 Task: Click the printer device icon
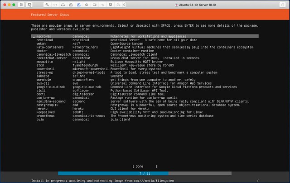click(x=111, y=5)
